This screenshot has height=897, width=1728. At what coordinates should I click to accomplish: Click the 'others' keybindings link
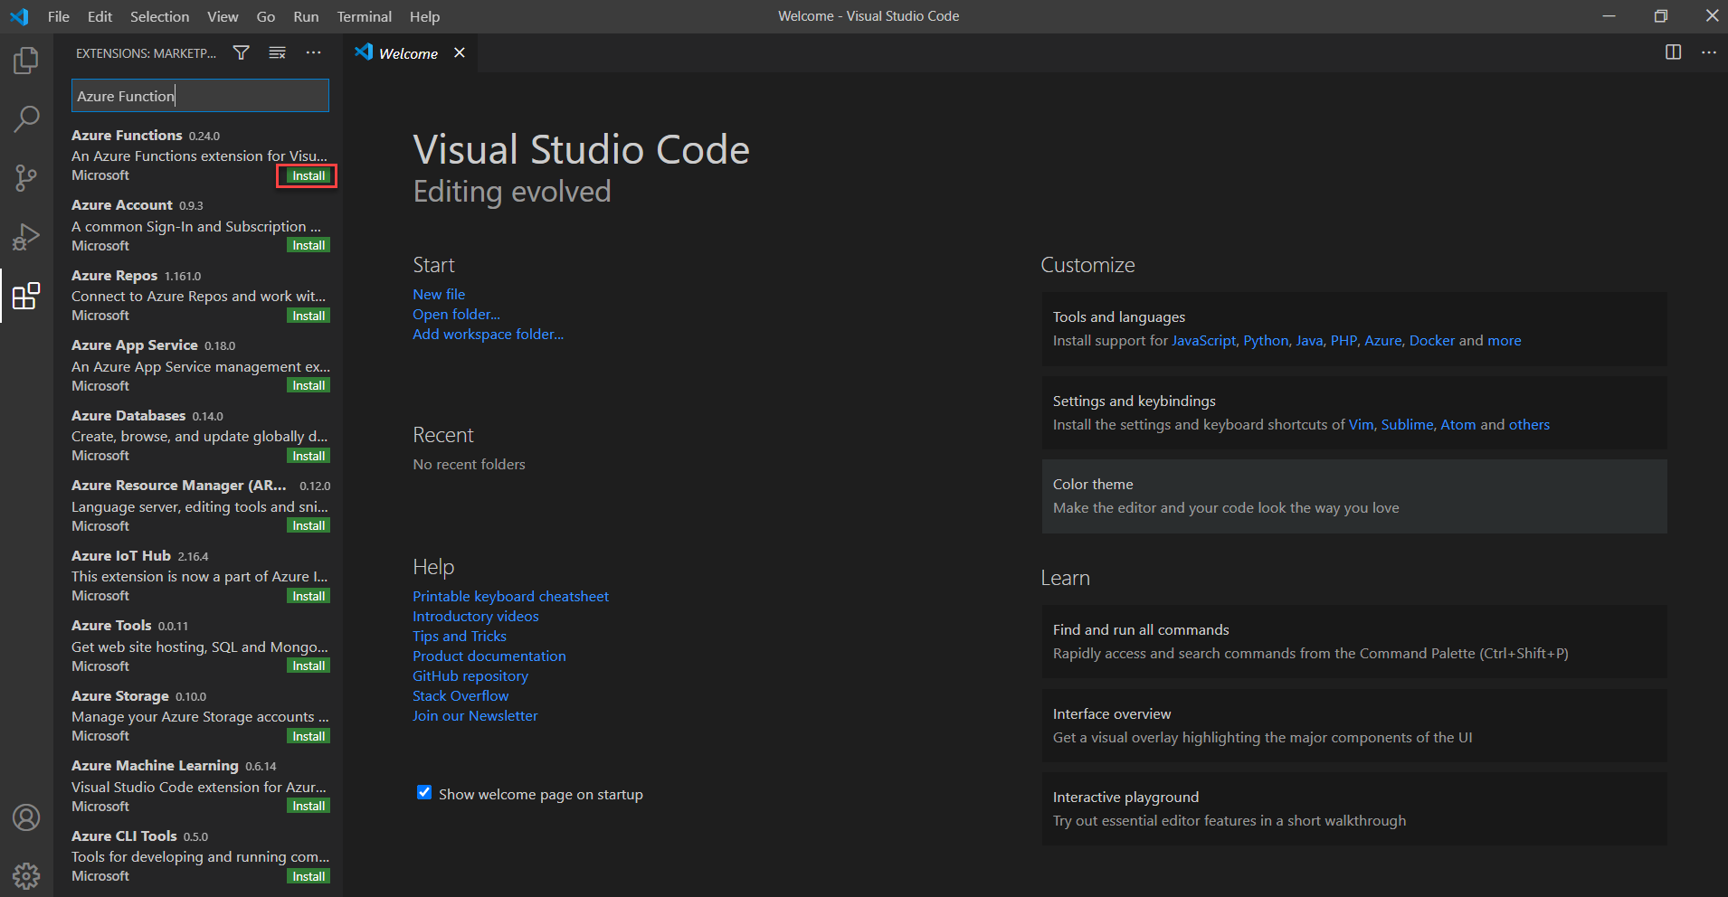[x=1529, y=424]
